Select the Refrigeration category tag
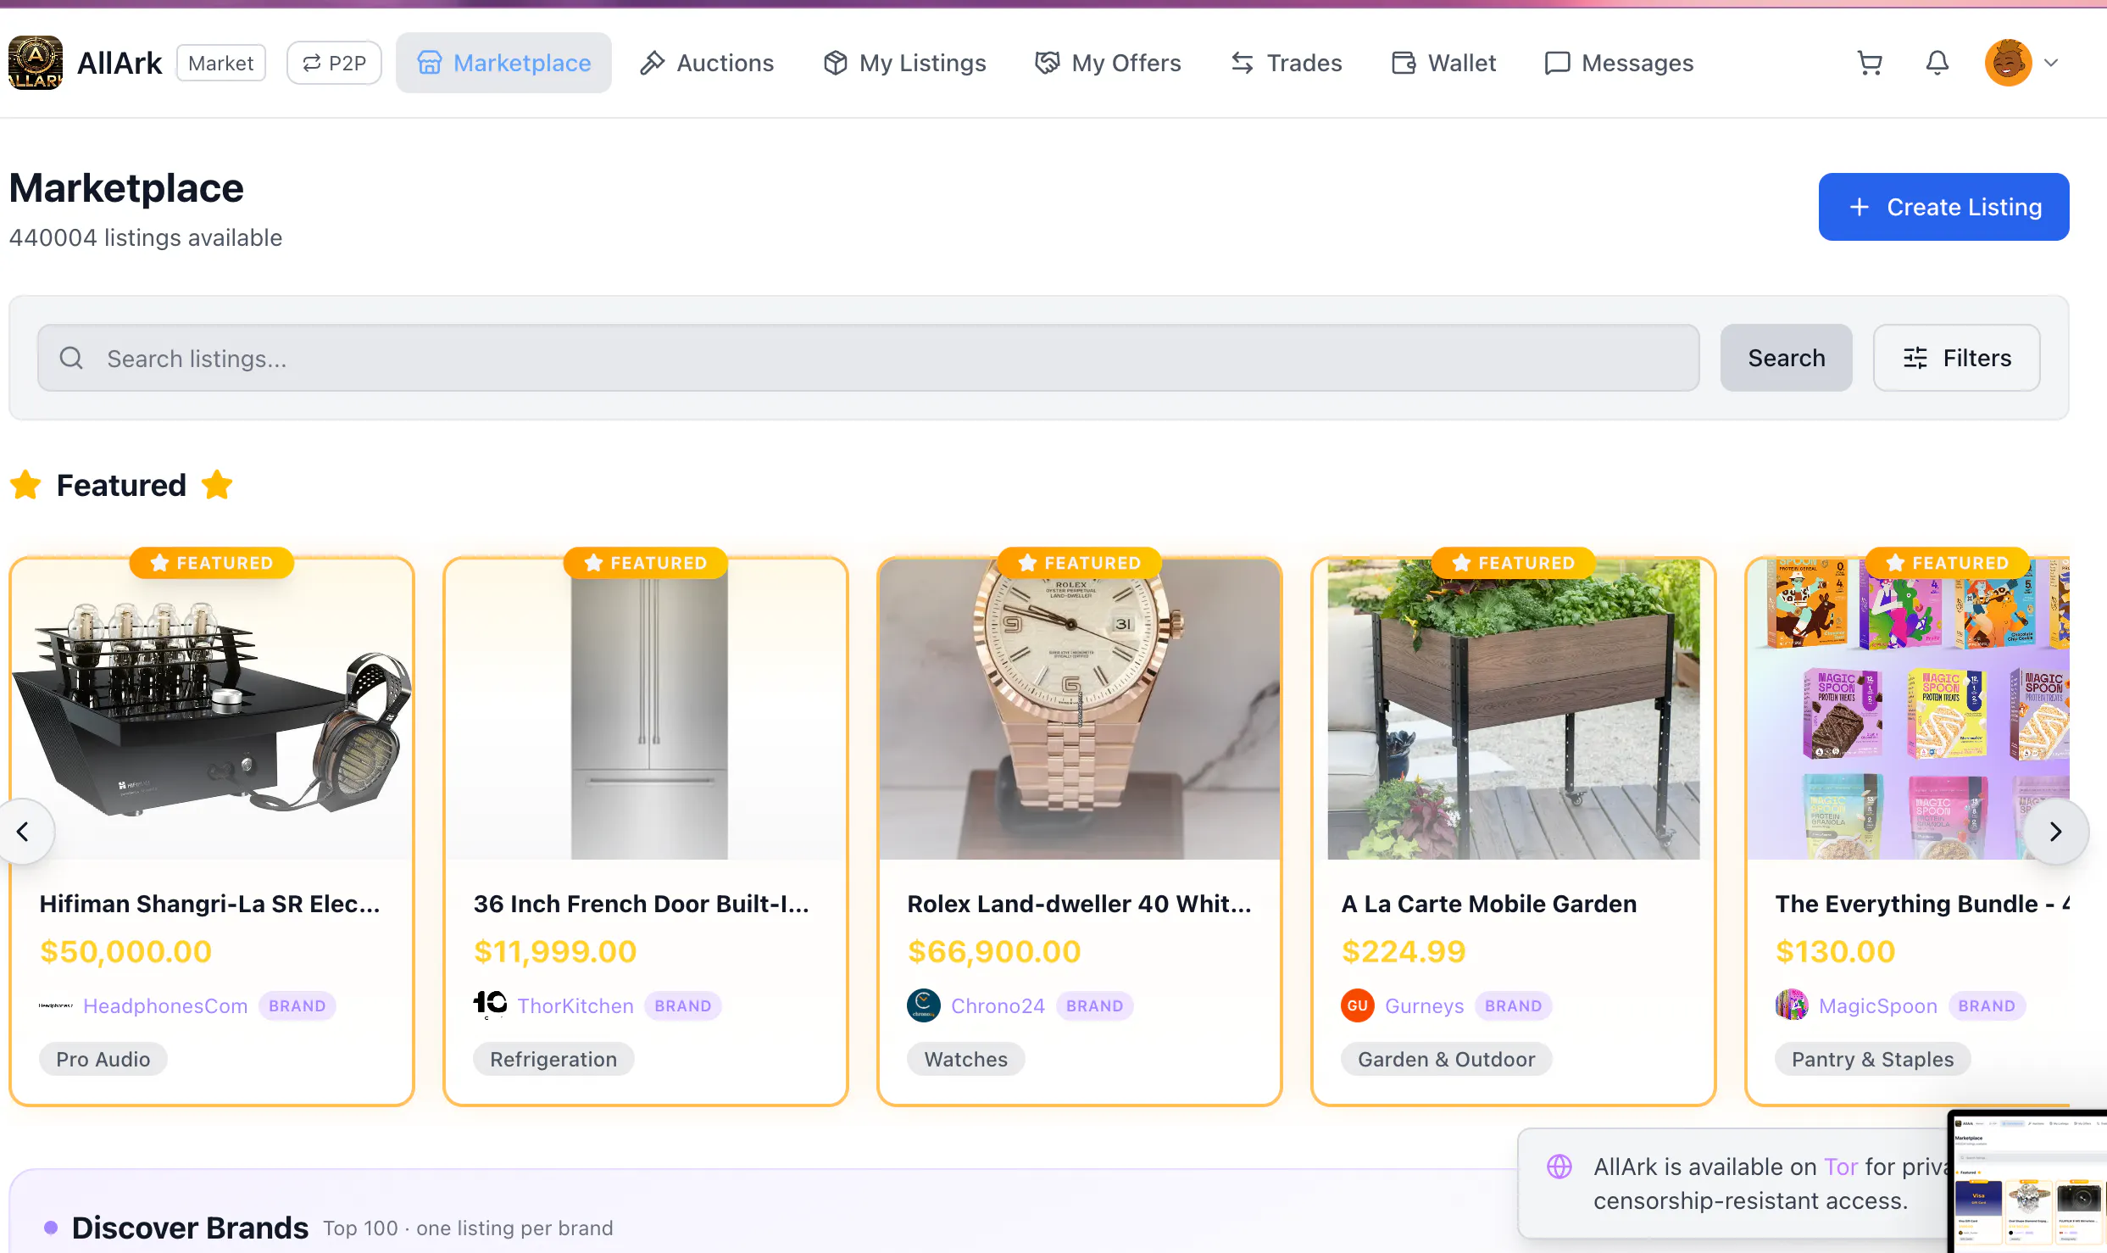The width and height of the screenshot is (2107, 1253). coord(553,1059)
